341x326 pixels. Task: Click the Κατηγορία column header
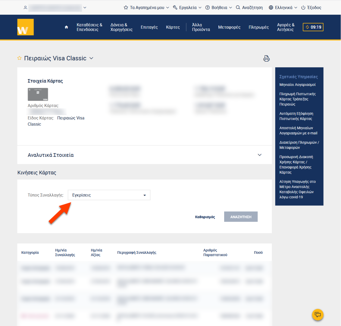(x=30, y=252)
